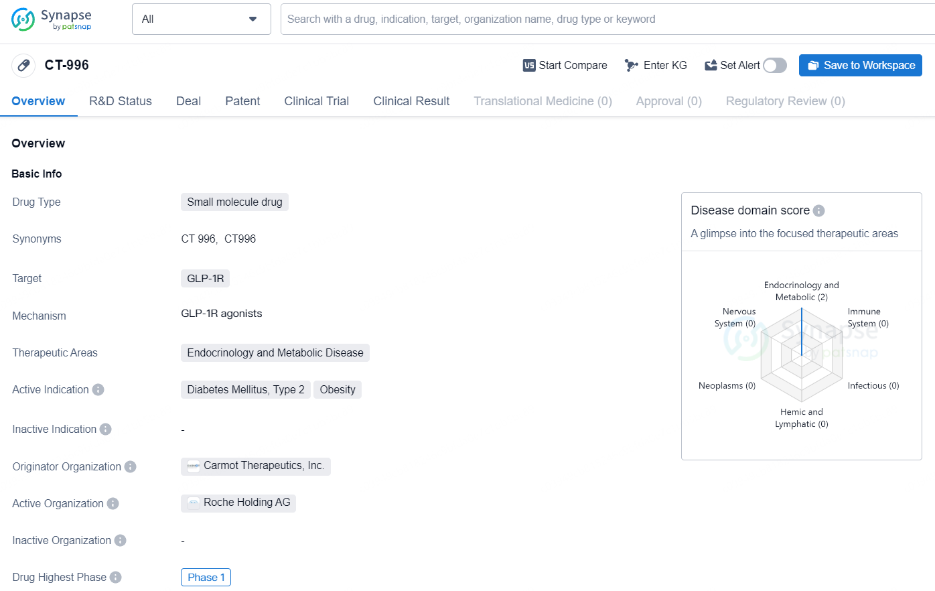Image resolution: width=935 pixels, height=591 pixels.
Task: Click the Endocrinology and Metabolic (2) chart label
Action: point(802,291)
